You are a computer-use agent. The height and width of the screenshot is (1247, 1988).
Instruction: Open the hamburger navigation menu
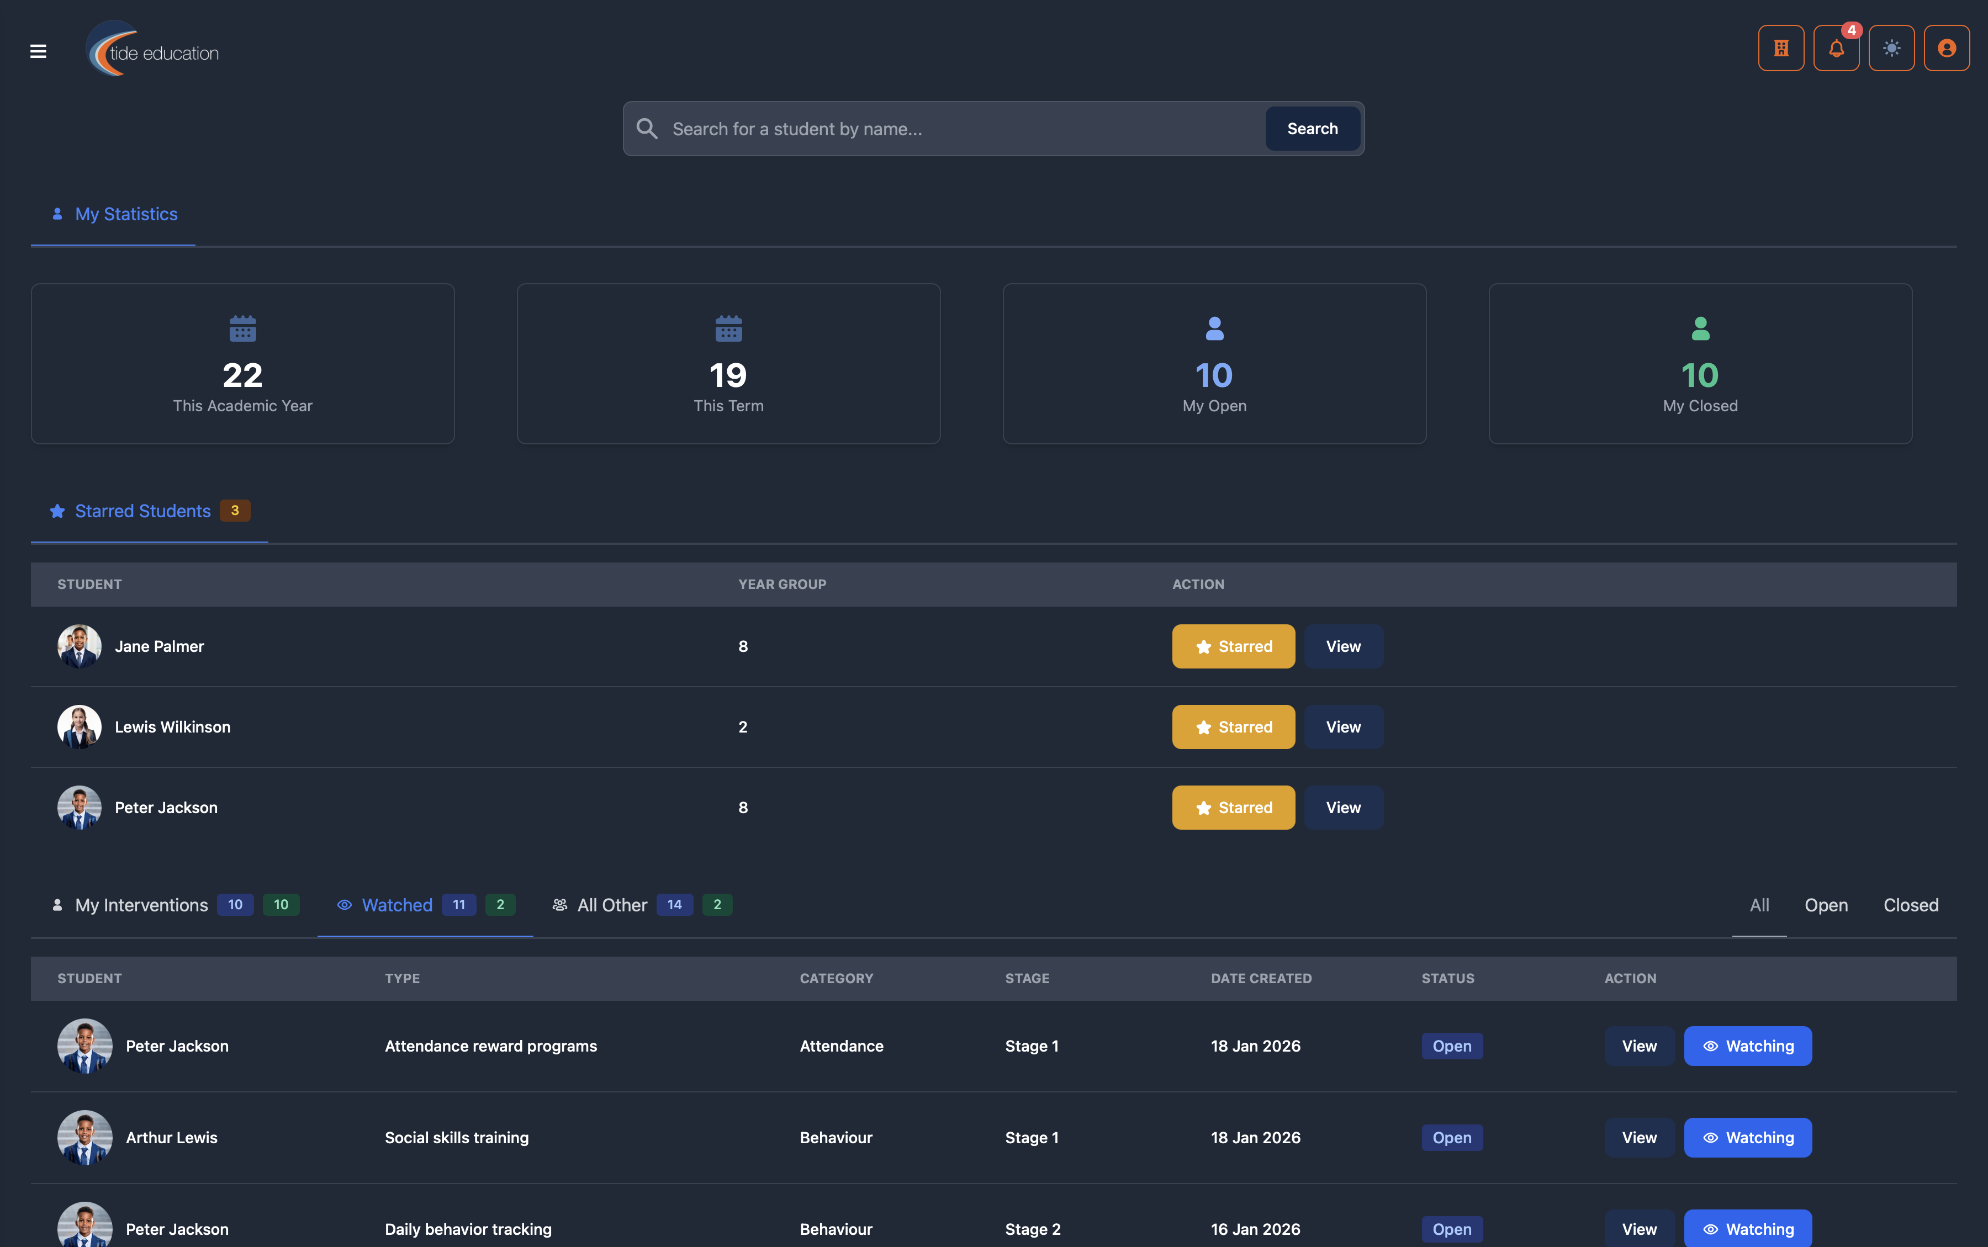38,51
